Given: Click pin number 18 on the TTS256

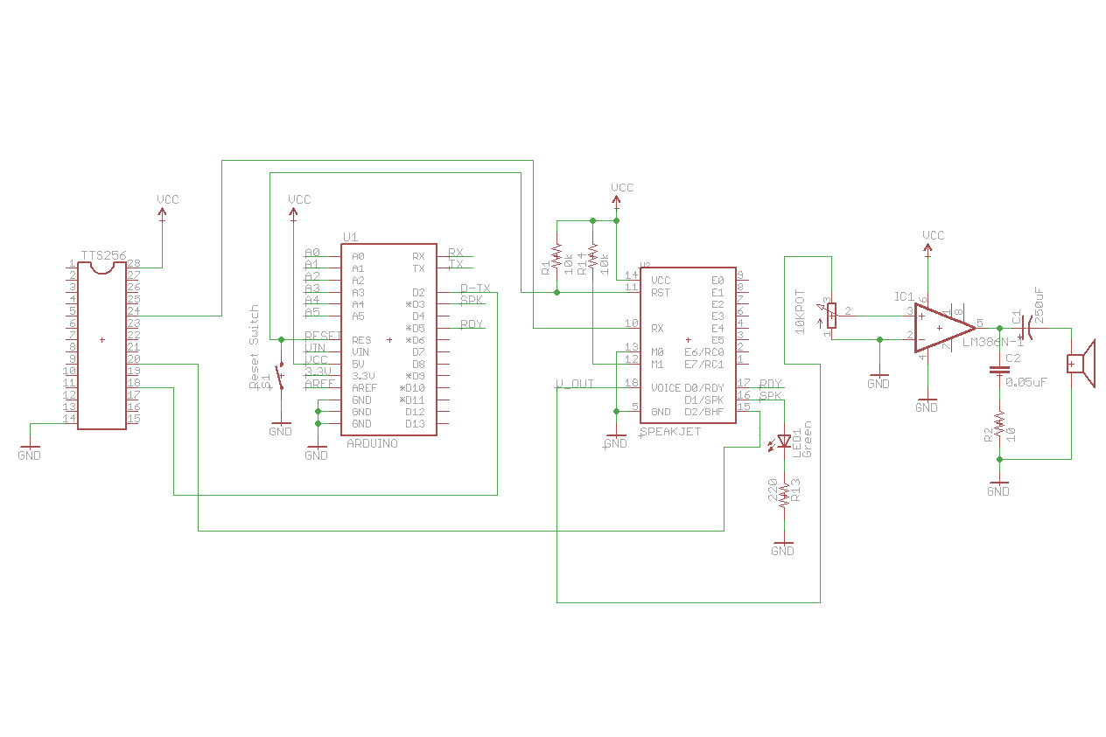Looking at the screenshot, I should tap(134, 383).
